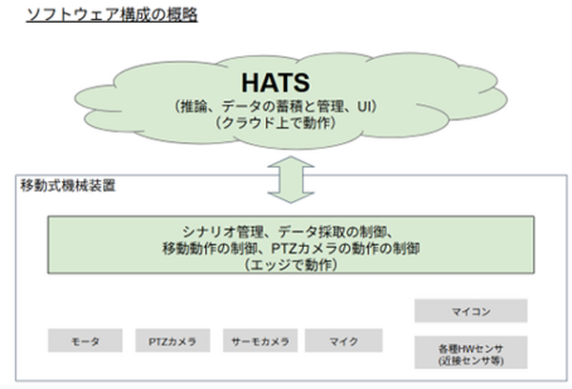The height and width of the screenshot is (389, 572).
Task: Click the サーモカメラ block
Action: point(260,341)
